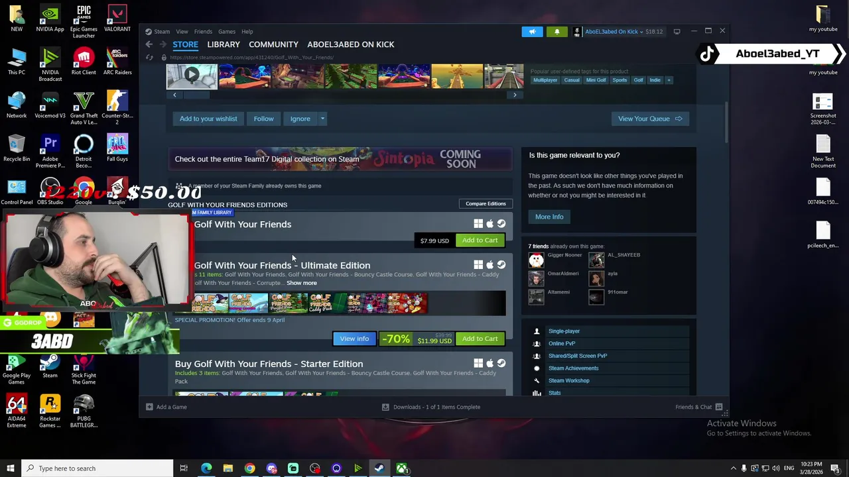Open the Multiplayer tag

pos(545,80)
